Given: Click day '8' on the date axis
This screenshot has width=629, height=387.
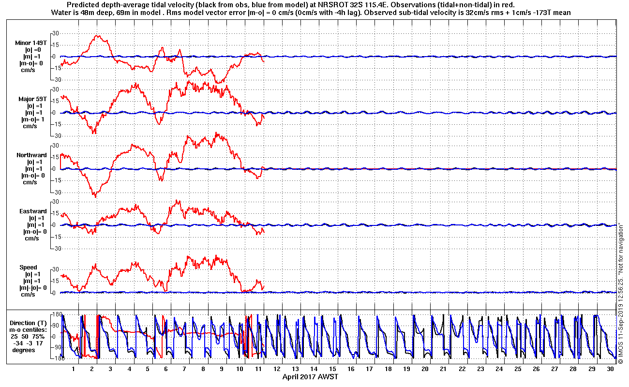Looking at the screenshot, I should point(203,369).
